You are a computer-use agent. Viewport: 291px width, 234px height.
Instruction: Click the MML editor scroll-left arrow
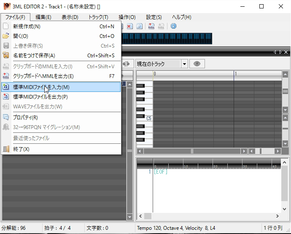point(140,216)
